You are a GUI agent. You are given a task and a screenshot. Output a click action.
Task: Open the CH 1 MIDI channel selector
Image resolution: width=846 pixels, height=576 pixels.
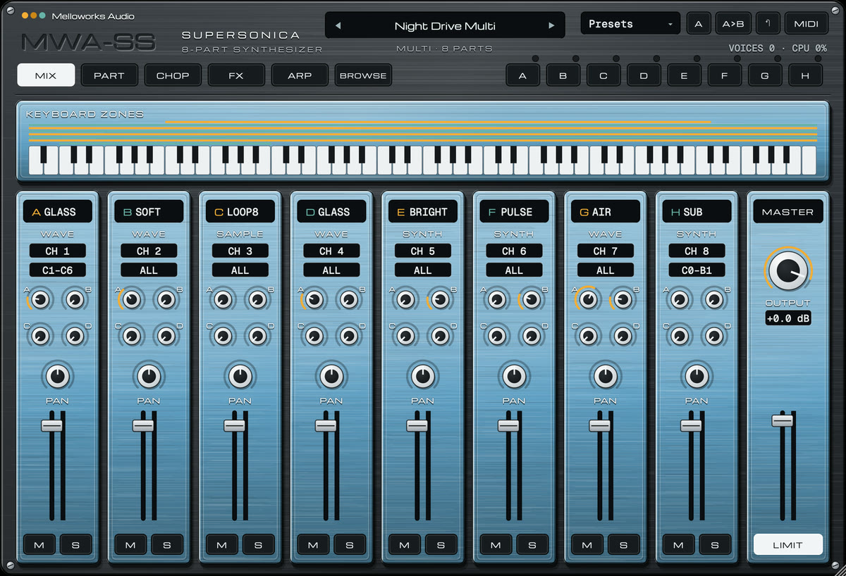(58, 251)
